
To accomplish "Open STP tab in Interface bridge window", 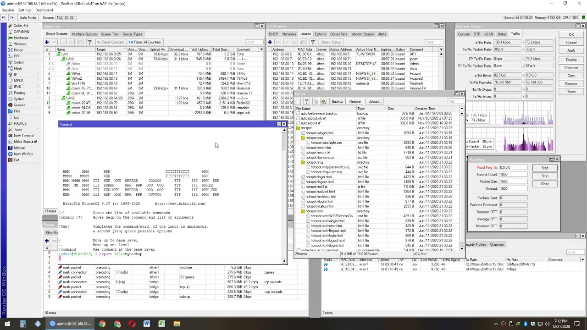I will tap(477, 34).
